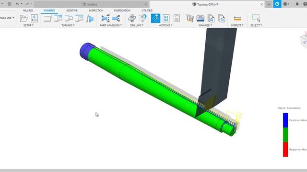The image size is (307, 172).
Task: Click the Template Library icon
Action: [222, 19]
